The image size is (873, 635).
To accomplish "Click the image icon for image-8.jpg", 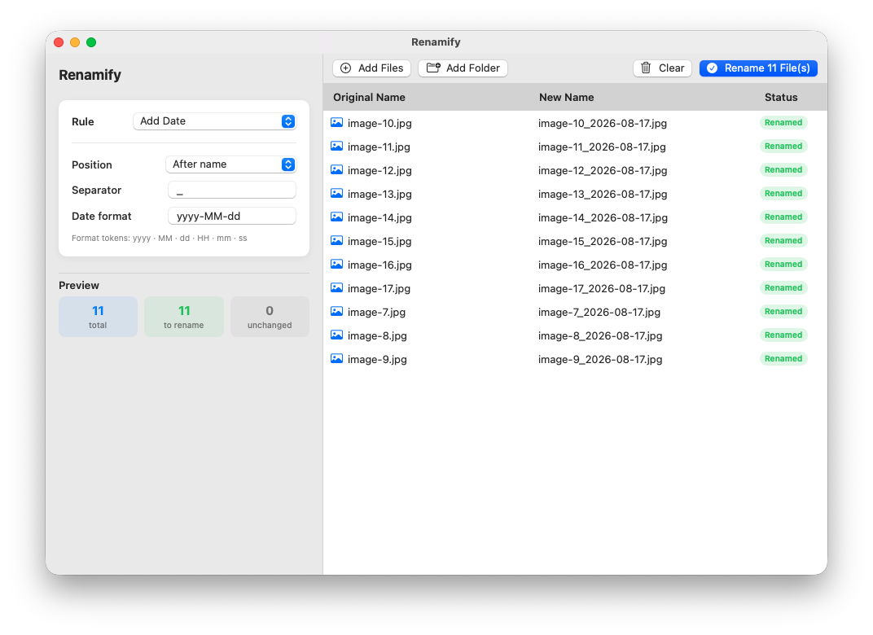I will coord(337,335).
